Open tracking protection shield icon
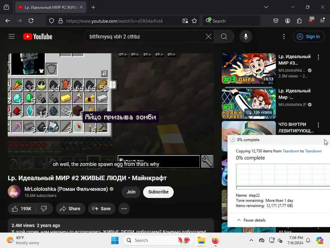Viewport: 330px width, 248px height. point(52,21)
